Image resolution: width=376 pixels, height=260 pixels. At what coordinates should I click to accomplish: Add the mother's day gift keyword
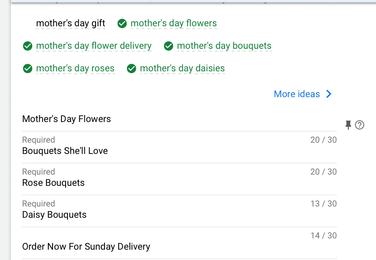coord(70,23)
